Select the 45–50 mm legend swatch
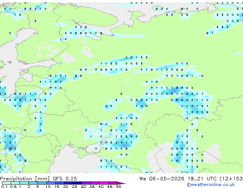 pyautogui.click(x=113, y=183)
